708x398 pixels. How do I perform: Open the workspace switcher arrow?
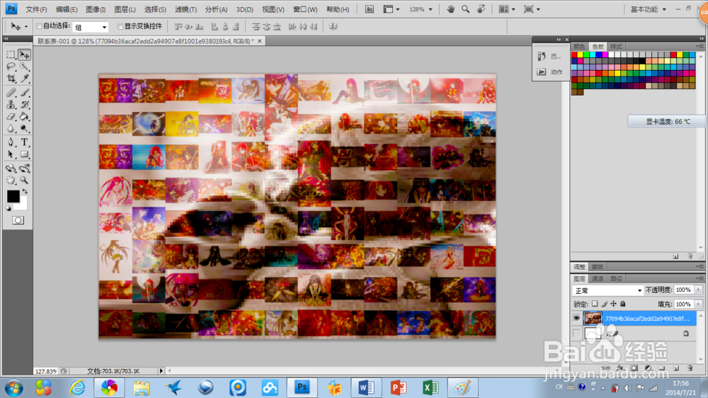(664, 9)
